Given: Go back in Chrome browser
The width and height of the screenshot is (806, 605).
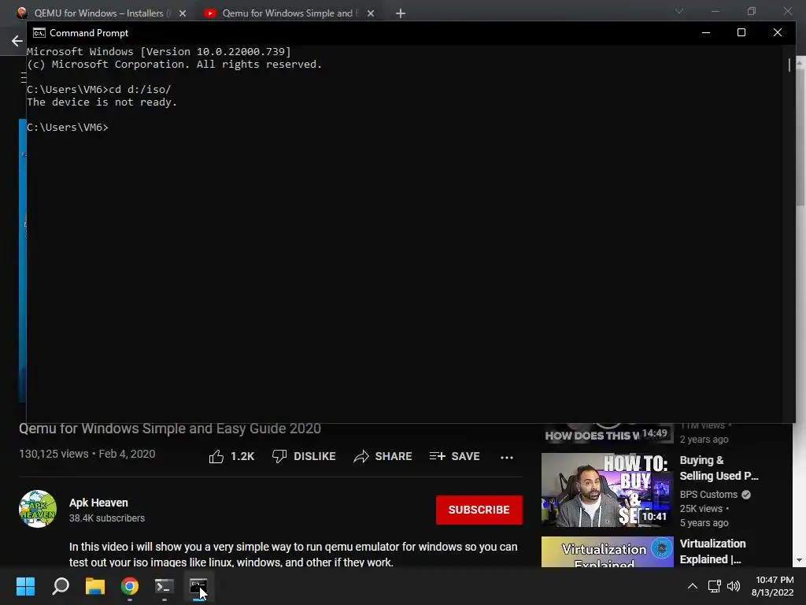Looking at the screenshot, I should pyautogui.click(x=17, y=41).
